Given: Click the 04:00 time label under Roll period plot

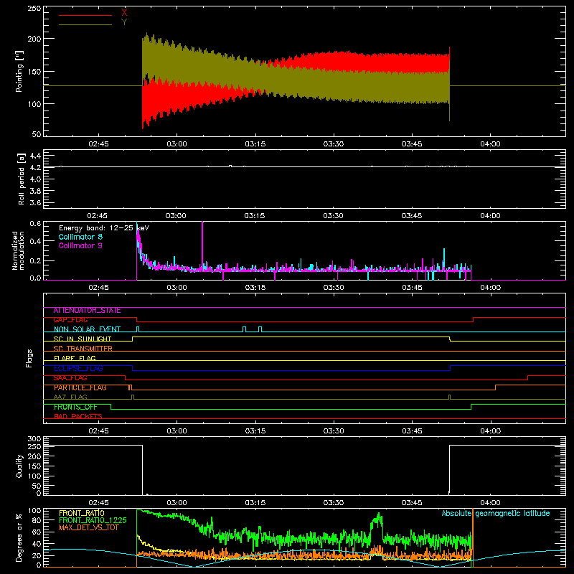Looking at the screenshot, I should [490, 216].
